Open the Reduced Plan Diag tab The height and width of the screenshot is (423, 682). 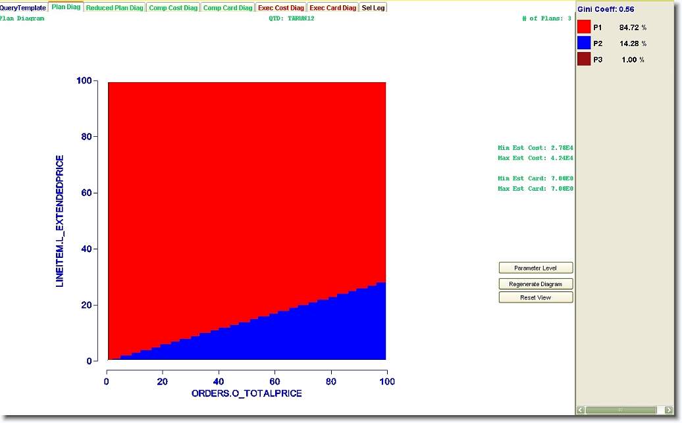pyautogui.click(x=115, y=8)
